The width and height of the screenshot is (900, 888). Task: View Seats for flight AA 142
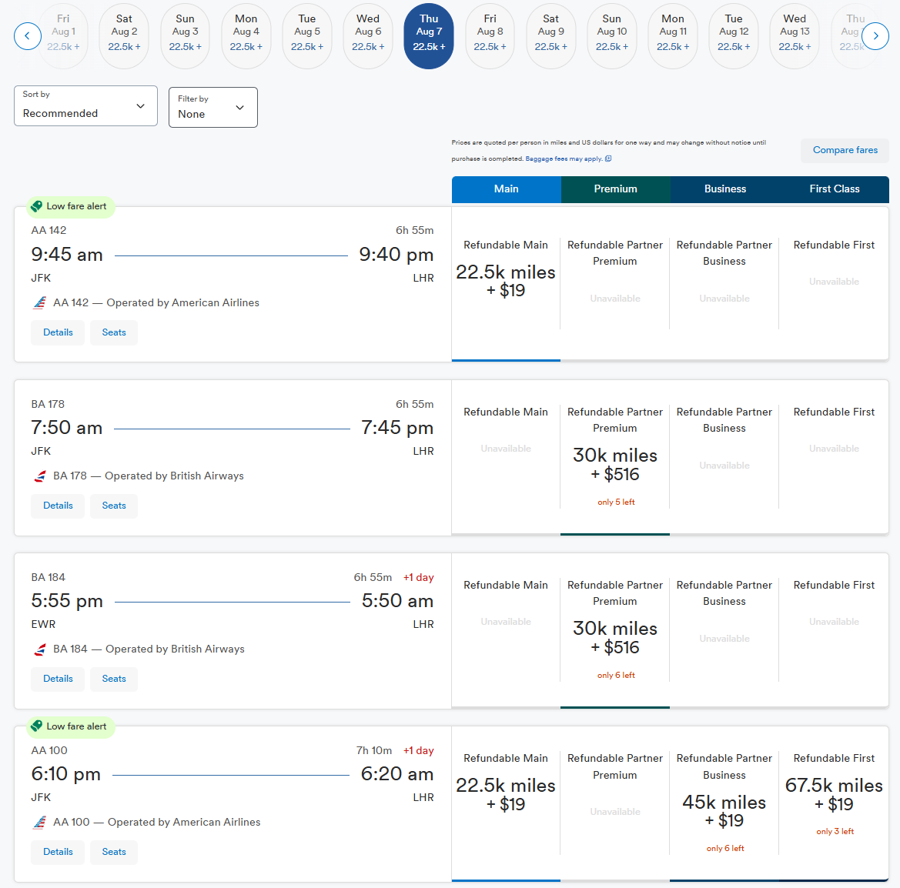(x=114, y=332)
